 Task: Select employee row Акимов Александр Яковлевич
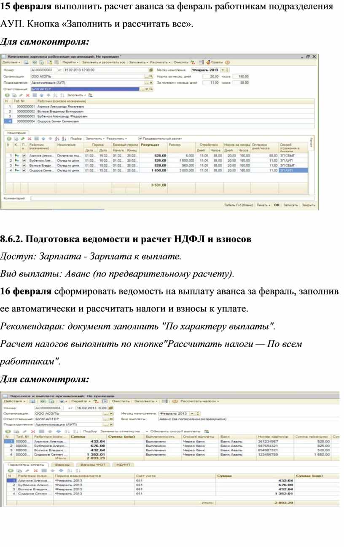point(159,107)
